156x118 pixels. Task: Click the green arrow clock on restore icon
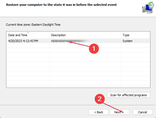click(151, 5)
